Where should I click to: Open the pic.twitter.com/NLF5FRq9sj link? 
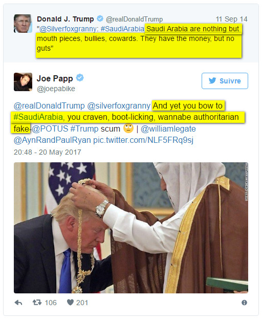click(x=143, y=140)
